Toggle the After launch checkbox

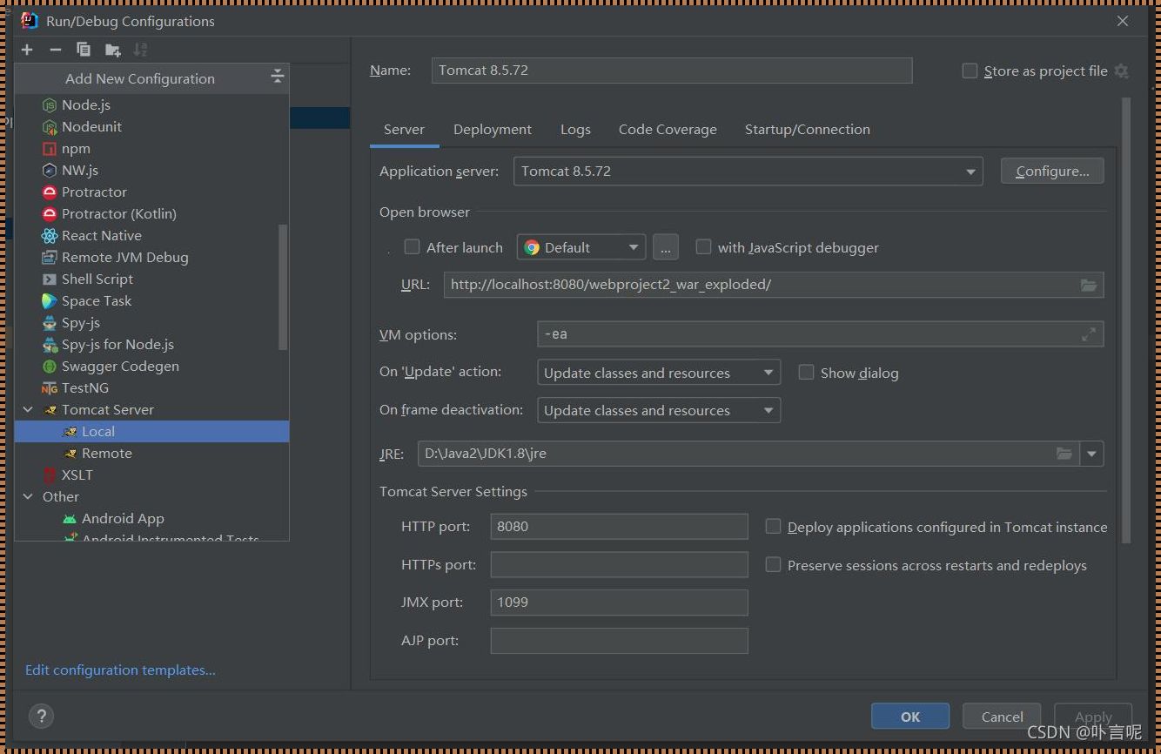click(x=413, y=247)
